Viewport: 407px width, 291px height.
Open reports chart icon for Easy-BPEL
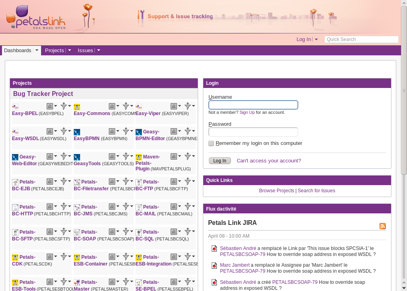point(50,106)
